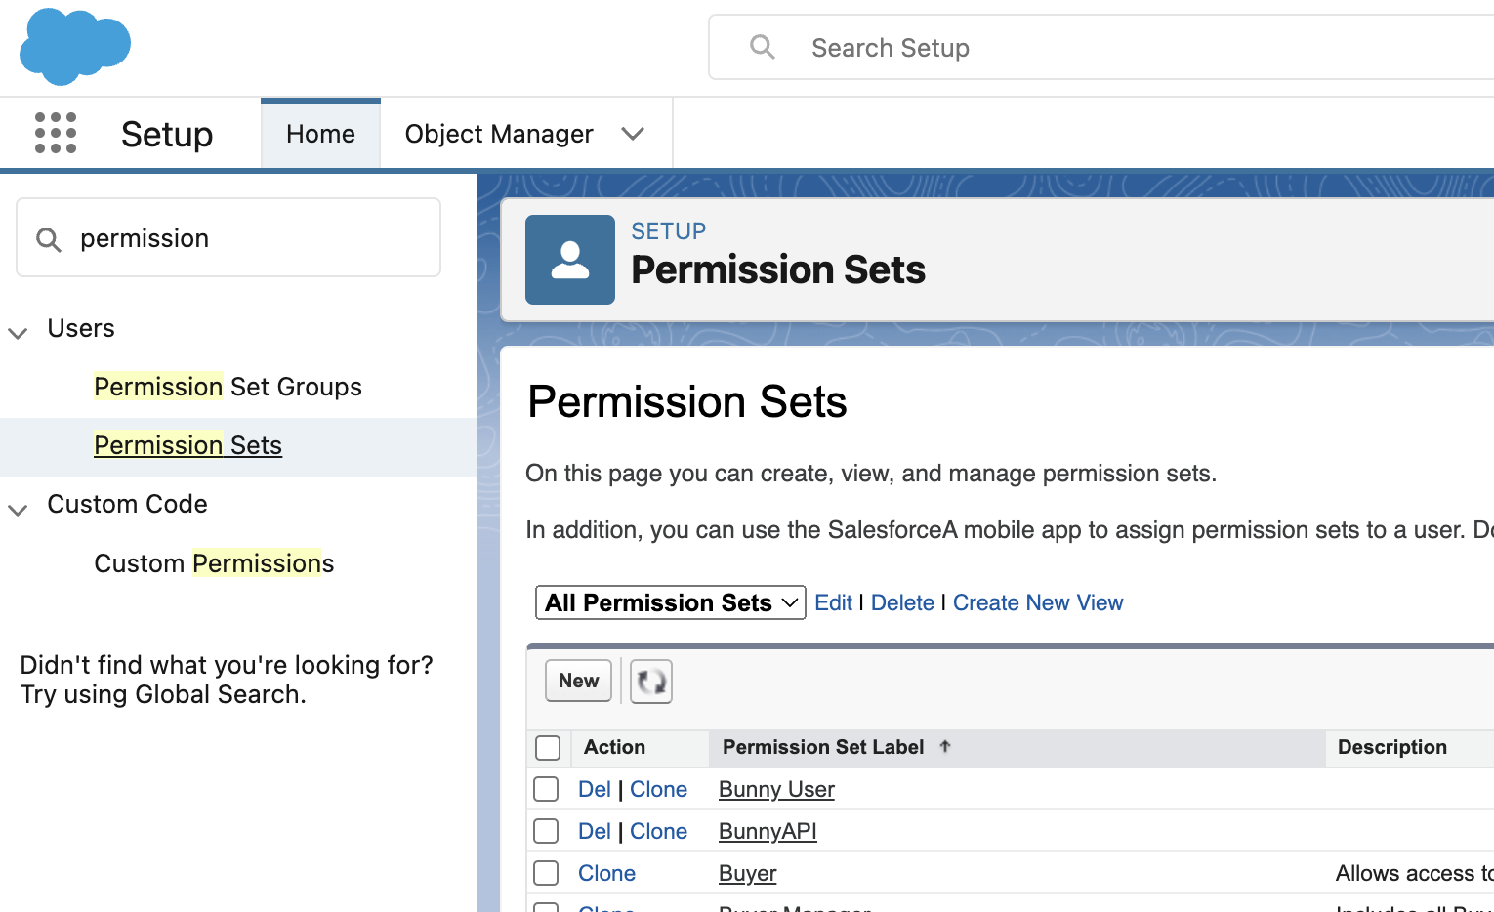Viewport: 1494px width, 912px height.
Task: Click the Action column header
Action: click(614, 747)
